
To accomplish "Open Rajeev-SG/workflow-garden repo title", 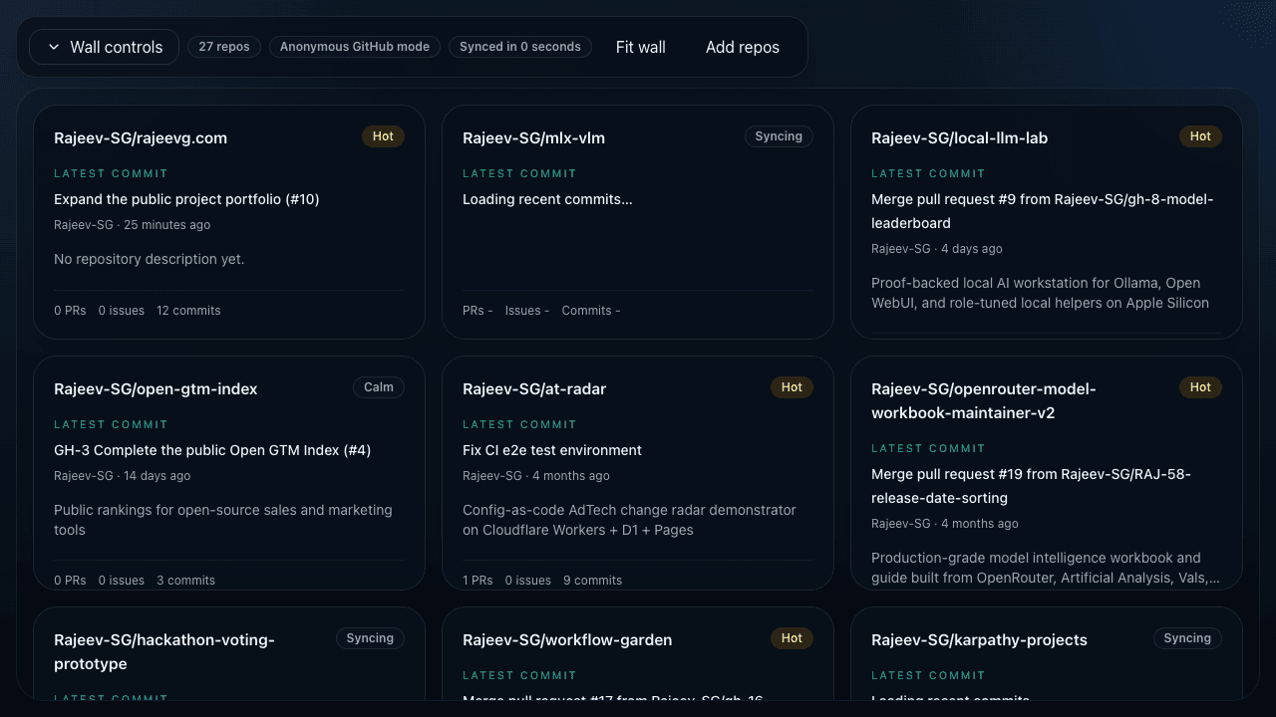I will [x=567, y=640].
